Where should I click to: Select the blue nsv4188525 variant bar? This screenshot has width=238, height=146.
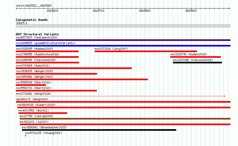(x=123, y=46)
